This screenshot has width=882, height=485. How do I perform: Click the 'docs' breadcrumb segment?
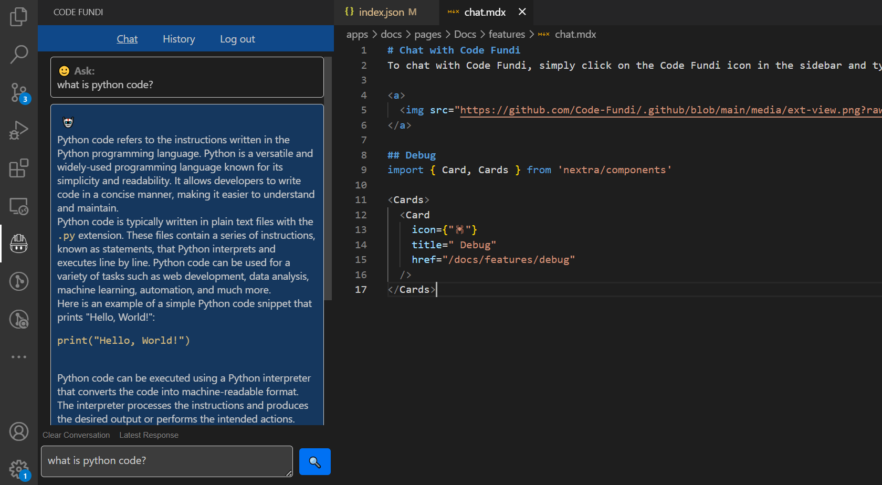[391, 34]
